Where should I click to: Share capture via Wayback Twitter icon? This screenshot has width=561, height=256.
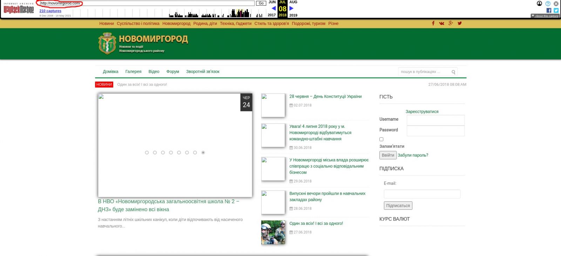tap(556, 11)
